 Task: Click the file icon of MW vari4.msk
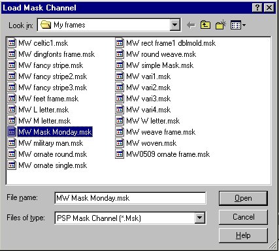point(120,110)
